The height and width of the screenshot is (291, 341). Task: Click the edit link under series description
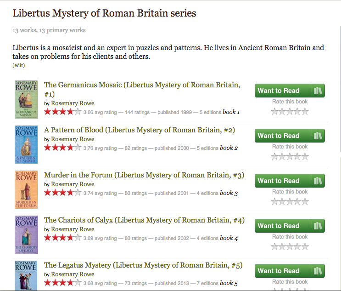[19, 65]
